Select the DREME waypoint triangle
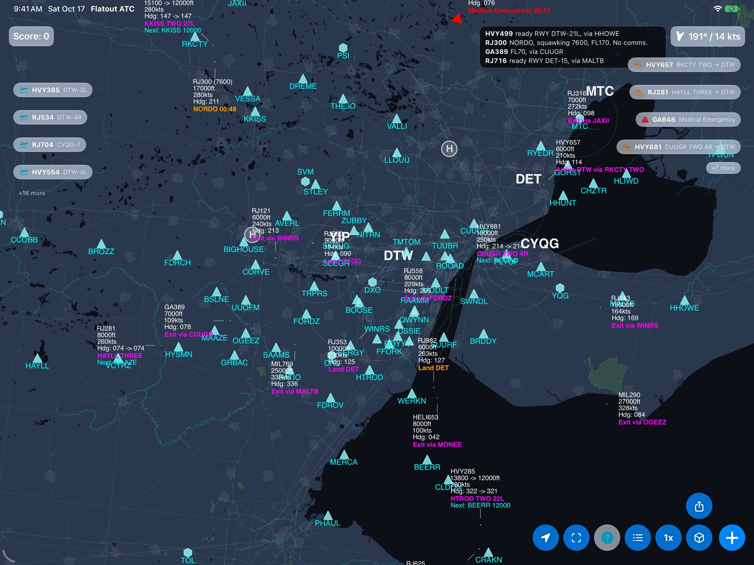 tap(303, 79)
